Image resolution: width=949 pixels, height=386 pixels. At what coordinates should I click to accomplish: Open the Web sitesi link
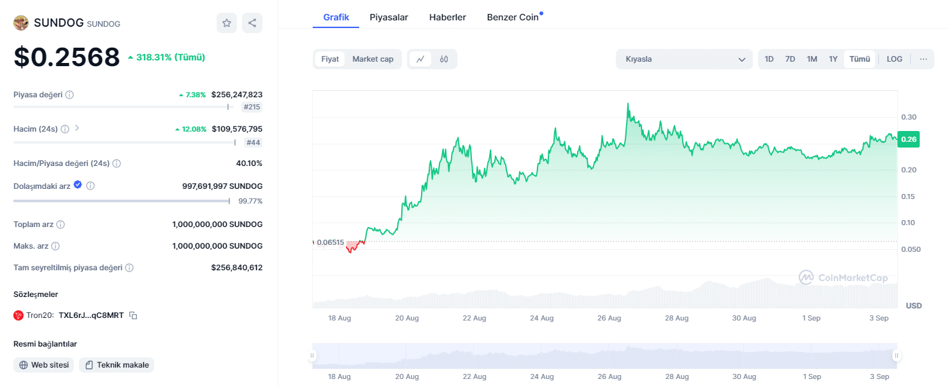click(x=43, y=365)
